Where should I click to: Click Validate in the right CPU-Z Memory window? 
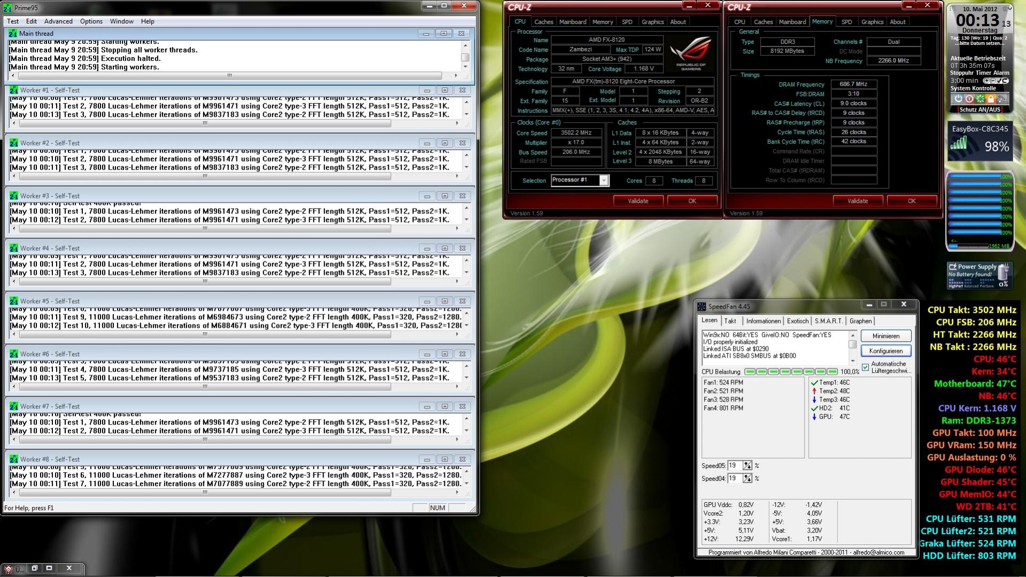(x=858, y=201)
